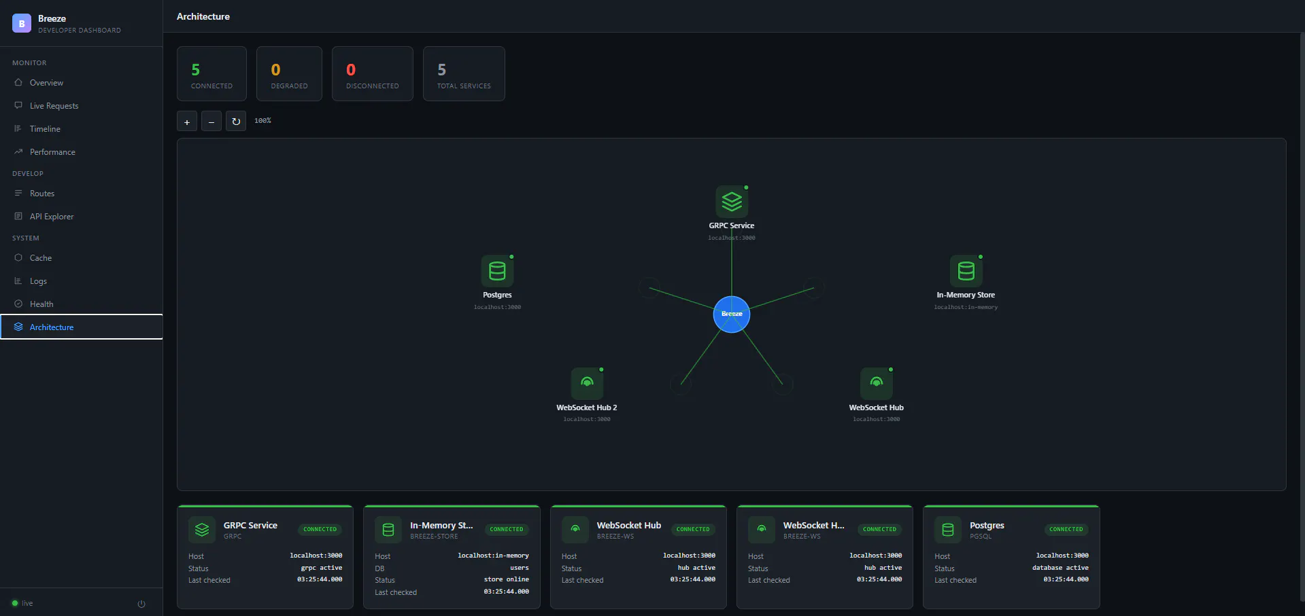Click CONNECTED badge on WebSocket Hub card
Screen dimensions: 1305x616
693,529
